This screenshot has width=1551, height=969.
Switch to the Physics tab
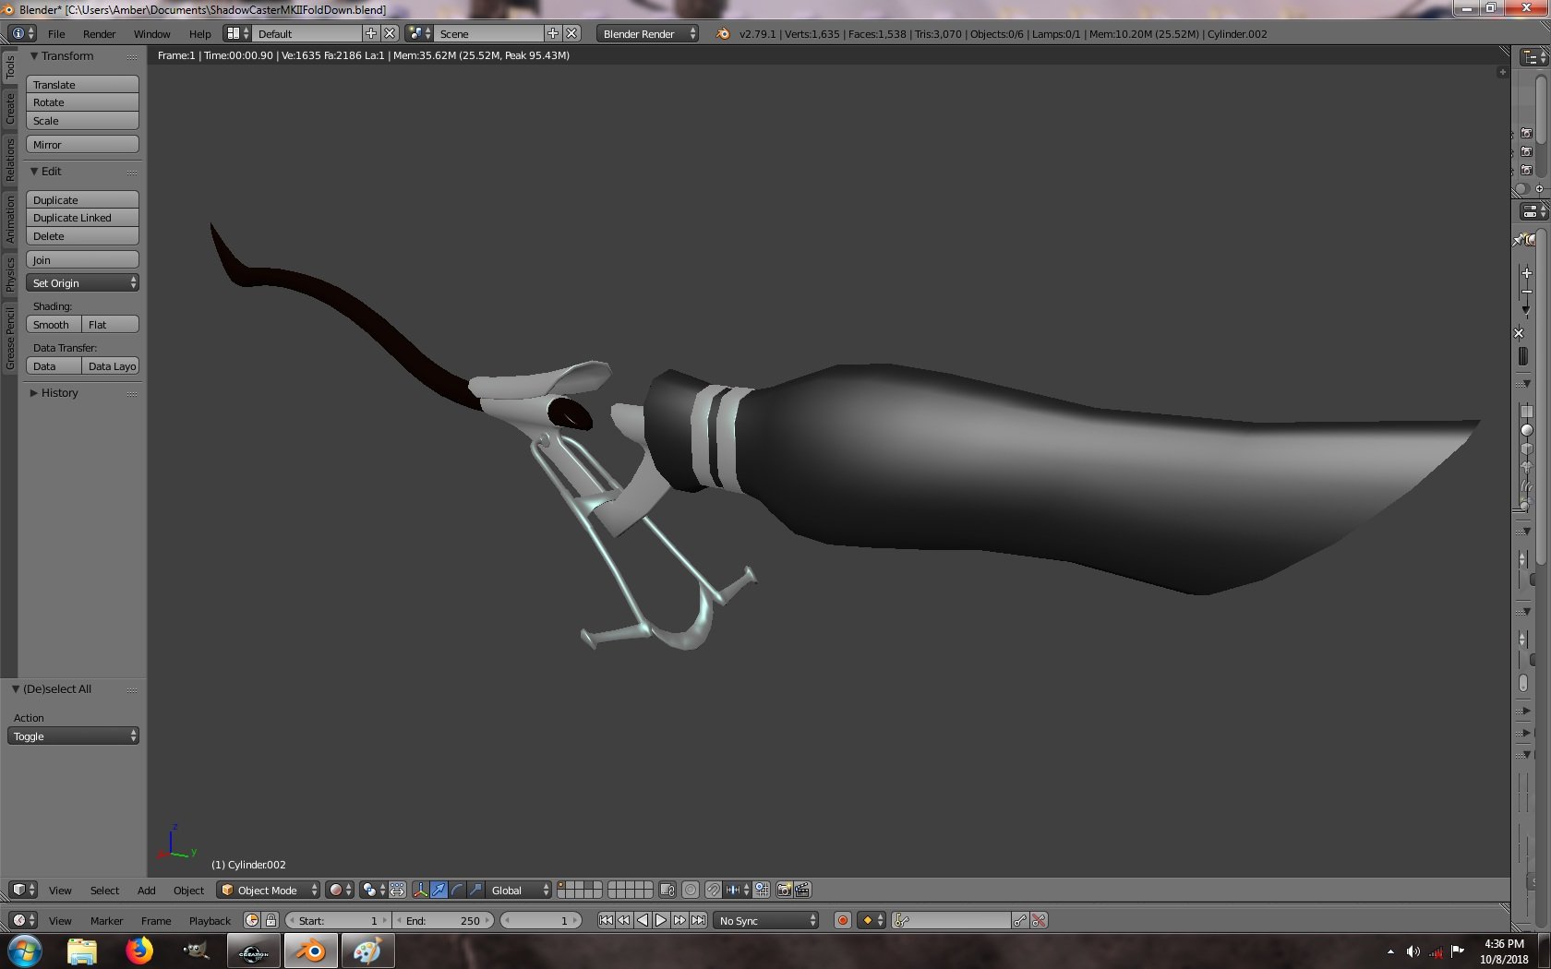10,274
